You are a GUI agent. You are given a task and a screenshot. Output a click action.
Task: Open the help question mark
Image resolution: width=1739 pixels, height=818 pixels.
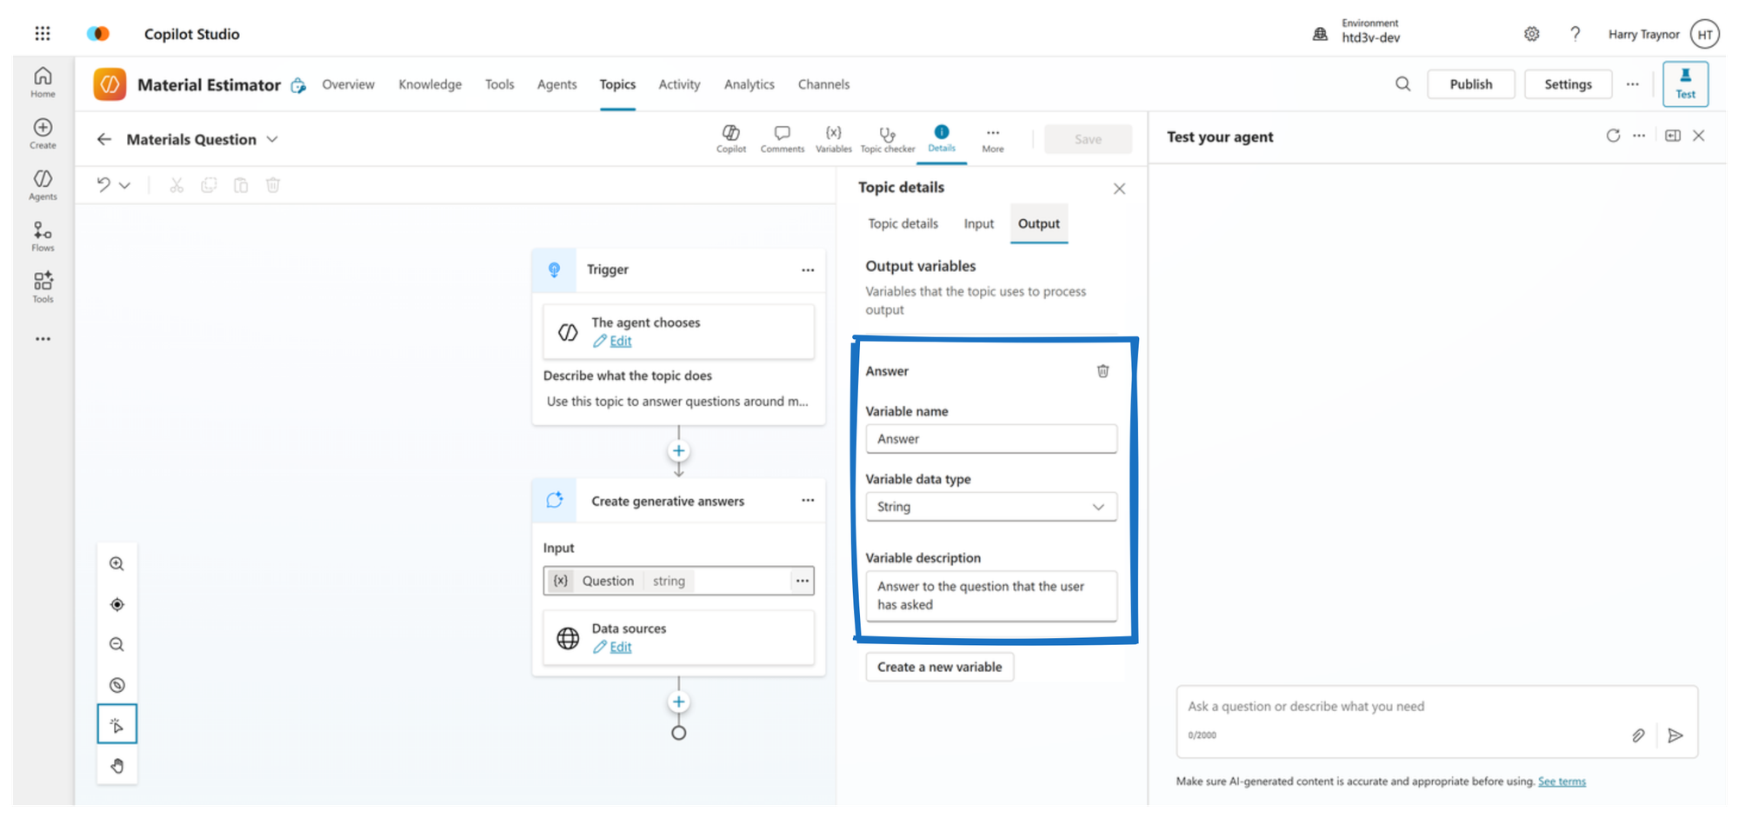point(1575,34)
